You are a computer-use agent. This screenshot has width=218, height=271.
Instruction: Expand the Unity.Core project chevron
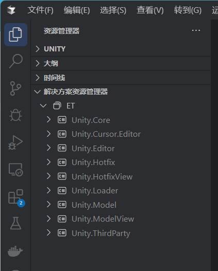click(48, 120)
